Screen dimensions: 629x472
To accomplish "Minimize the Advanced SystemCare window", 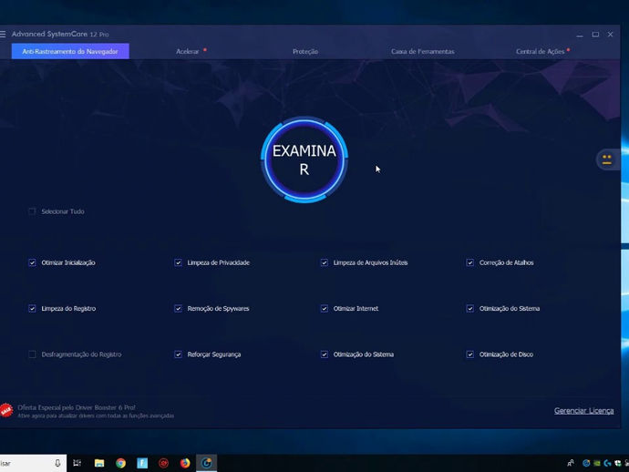I will pos(580,35).
